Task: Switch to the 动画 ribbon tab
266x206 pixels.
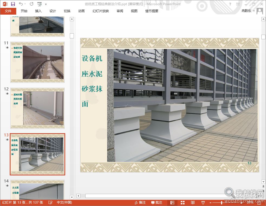Action: pos(81,11)
